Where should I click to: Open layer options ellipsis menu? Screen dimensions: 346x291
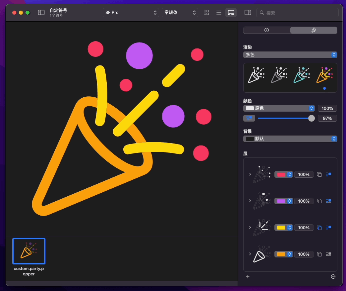point(333,277)
